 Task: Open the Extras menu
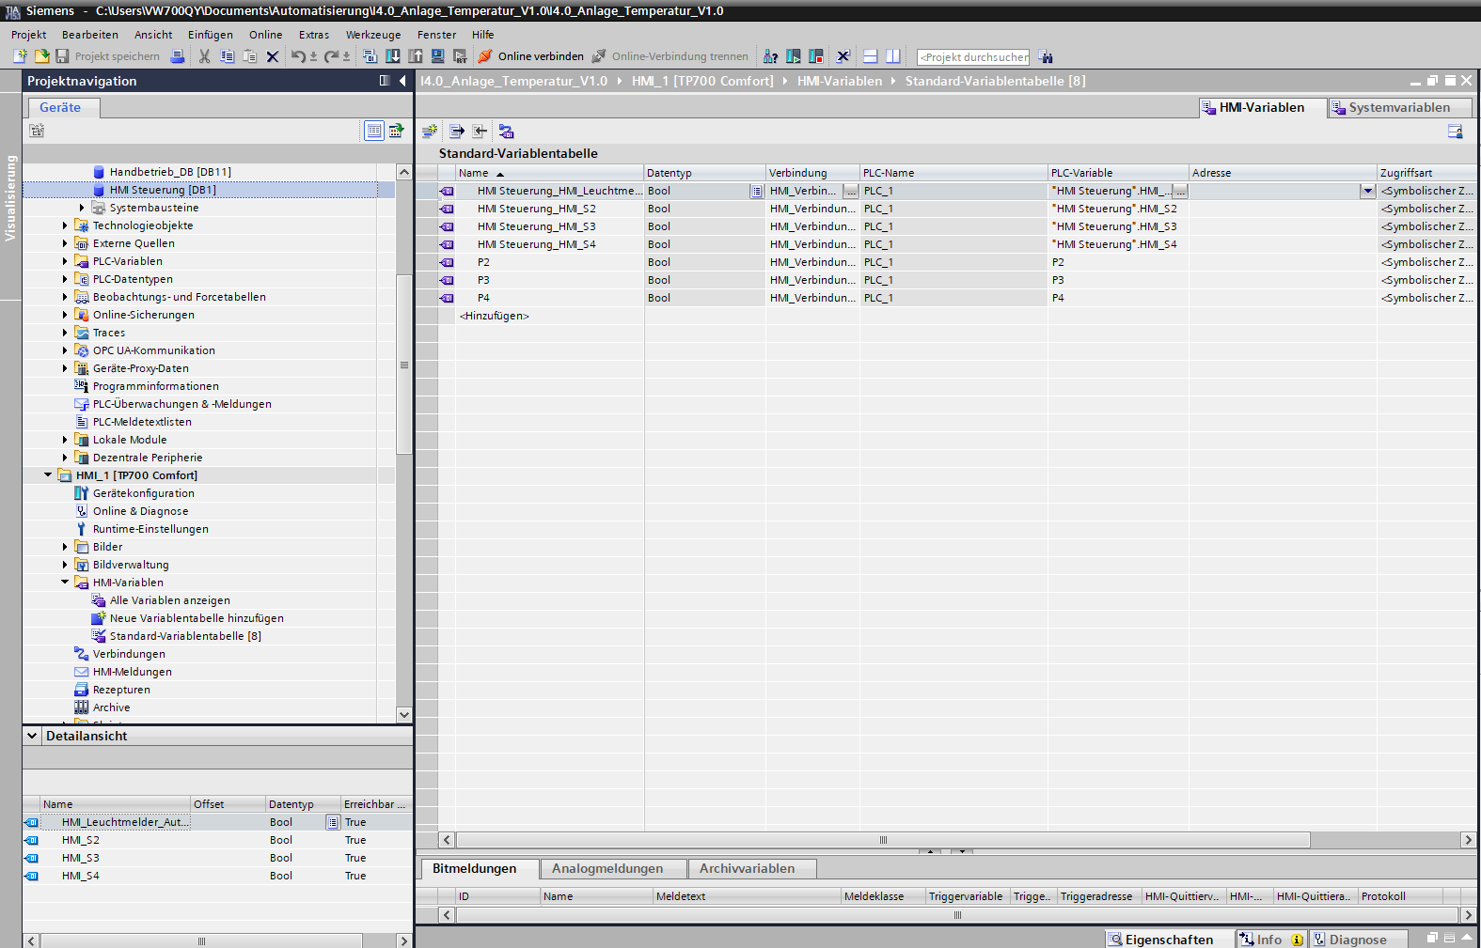pos(313,35)
